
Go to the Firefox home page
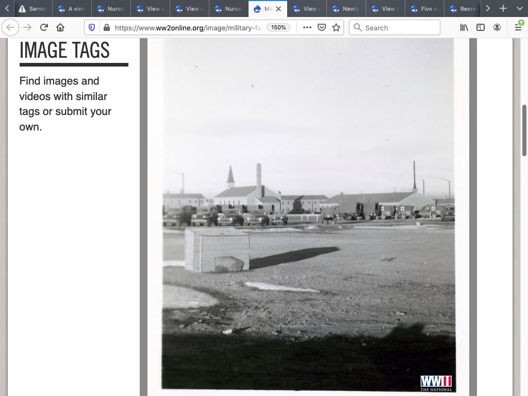point(60,28)
